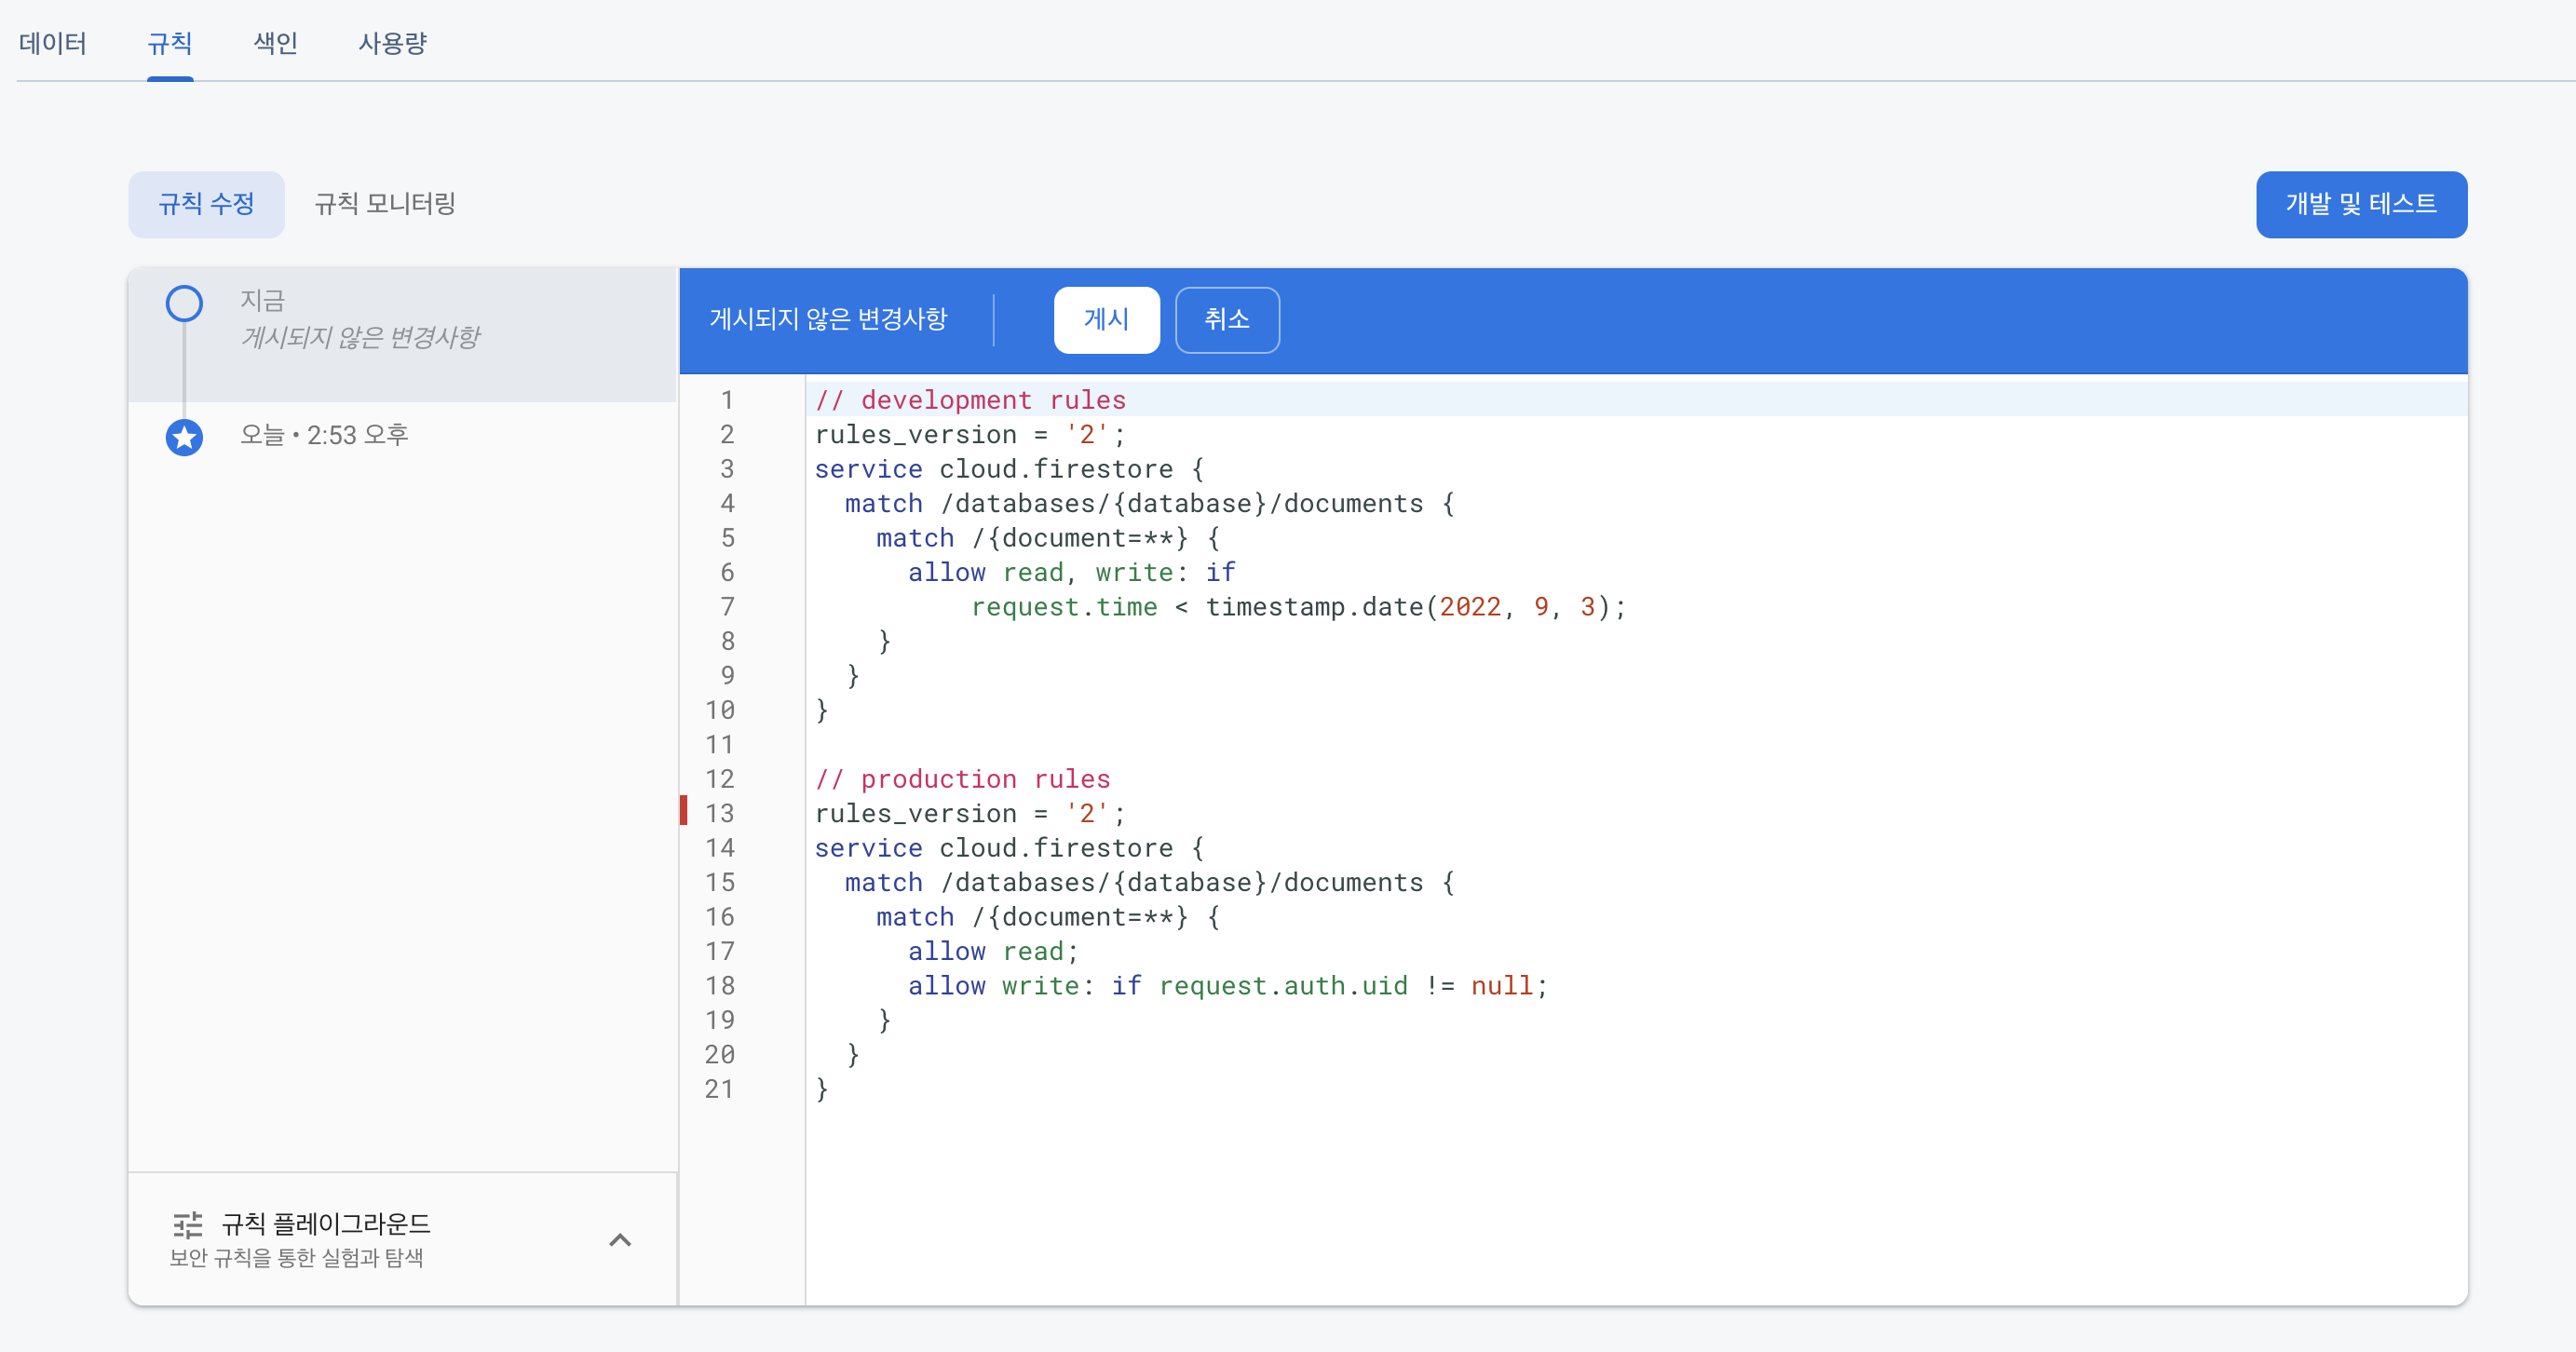Place cursor on the production rules comment line

coord(962,779)
